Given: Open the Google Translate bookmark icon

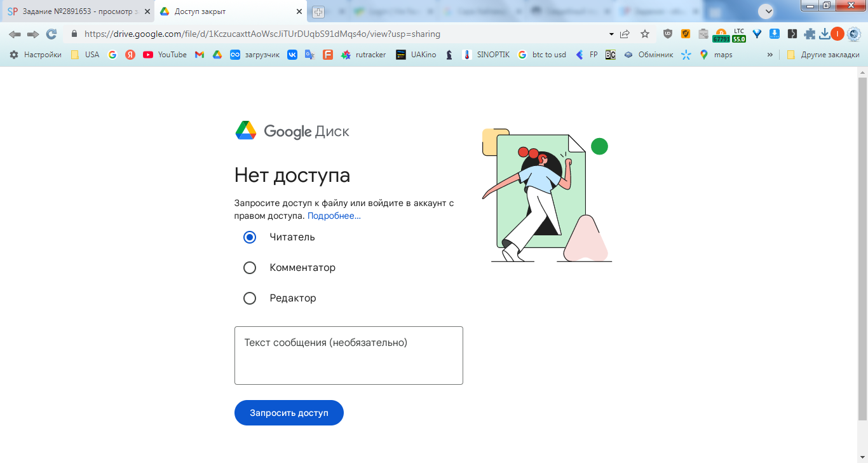Looking at the screenshot, I should click(309, 55).
